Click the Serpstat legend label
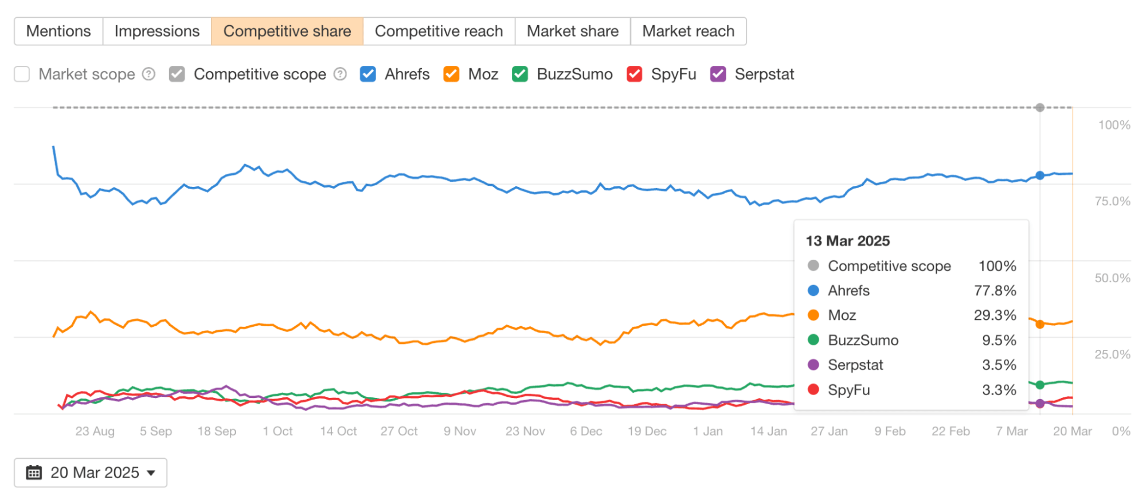This screenshot has width=1146, height=496. [x=764, y=74]
